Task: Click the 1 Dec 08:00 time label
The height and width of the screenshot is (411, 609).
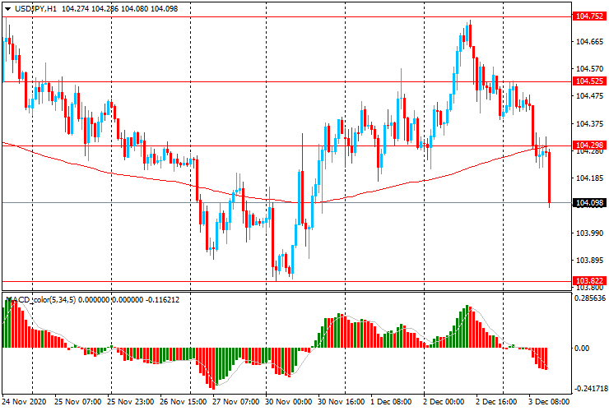Action: 391,403
